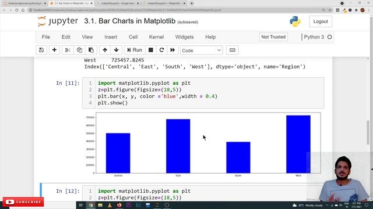Click the bar chart output image
373x209 pixels.
tap(203, 145)
